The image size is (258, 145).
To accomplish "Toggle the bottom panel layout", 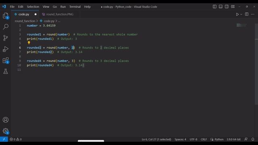I will [x=221, y=6].
